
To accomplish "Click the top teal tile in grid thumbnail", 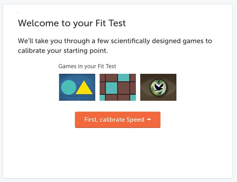I will coord(124,77).
